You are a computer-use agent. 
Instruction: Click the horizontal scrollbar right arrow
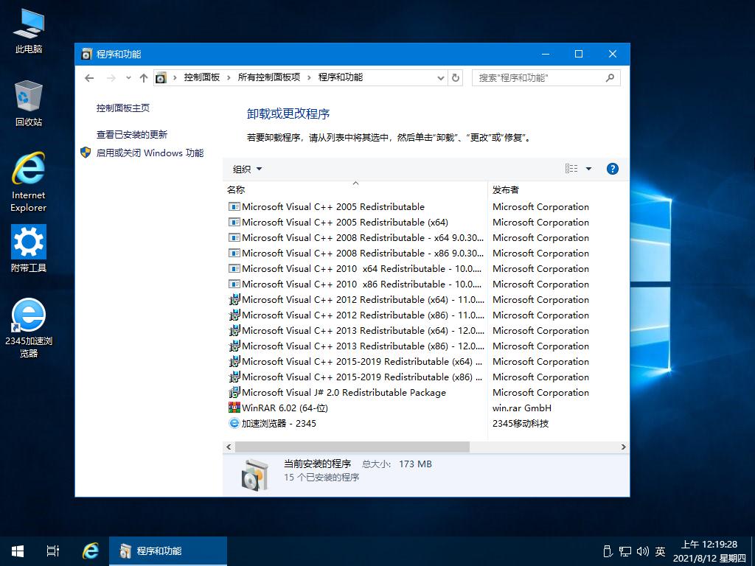click(624, 447)
